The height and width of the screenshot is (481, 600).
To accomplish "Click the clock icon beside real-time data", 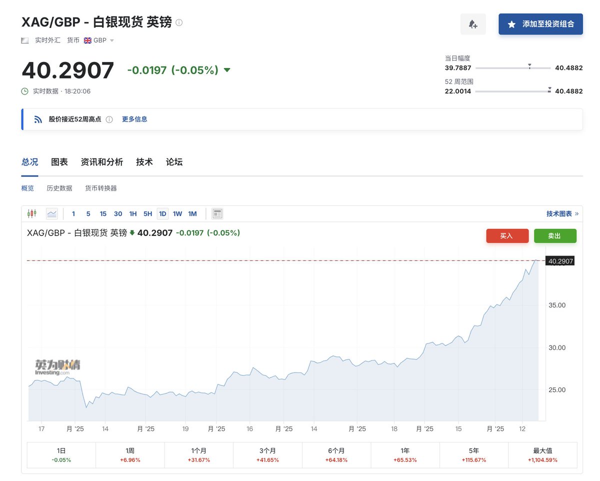I will (25, 91).
